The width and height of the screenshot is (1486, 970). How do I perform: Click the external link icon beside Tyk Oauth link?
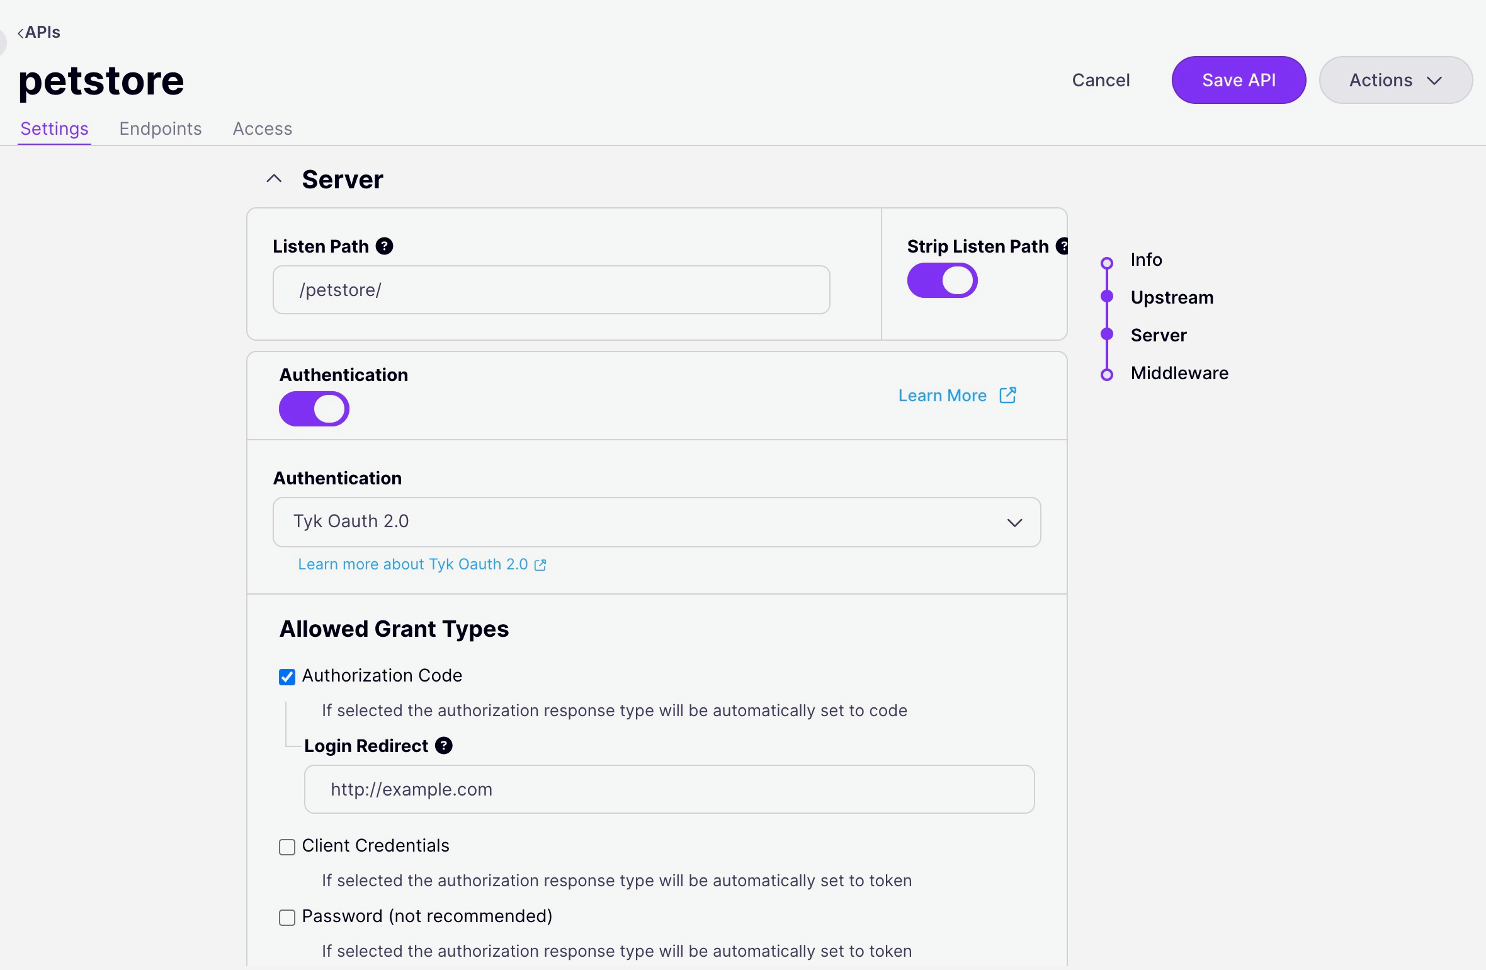point(540,564)
